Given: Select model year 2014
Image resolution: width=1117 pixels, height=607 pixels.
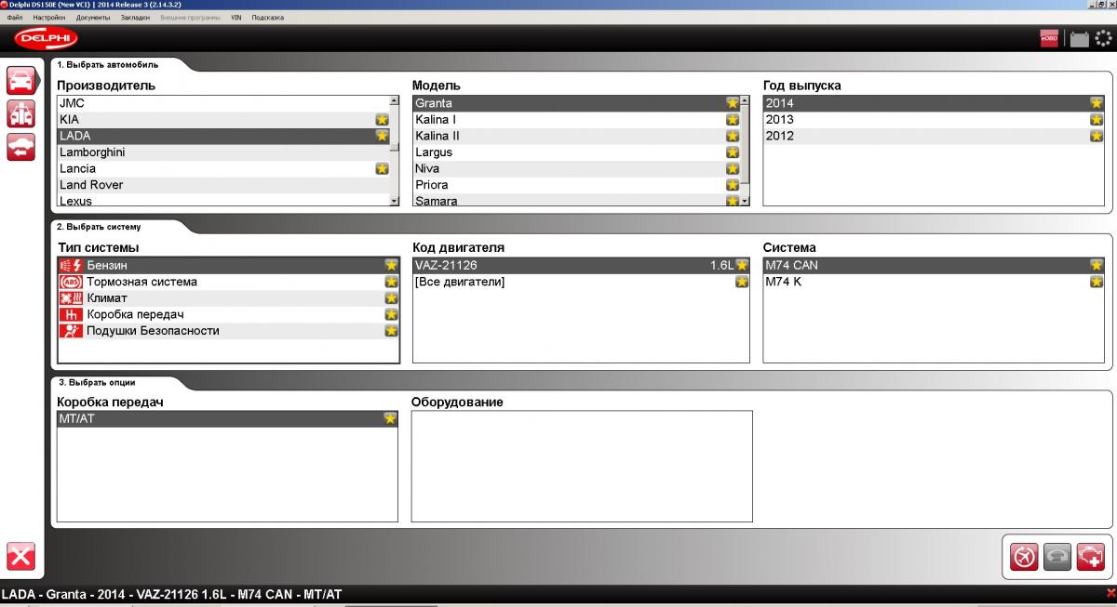Looking at the screenshot, I should pos(934,103).
